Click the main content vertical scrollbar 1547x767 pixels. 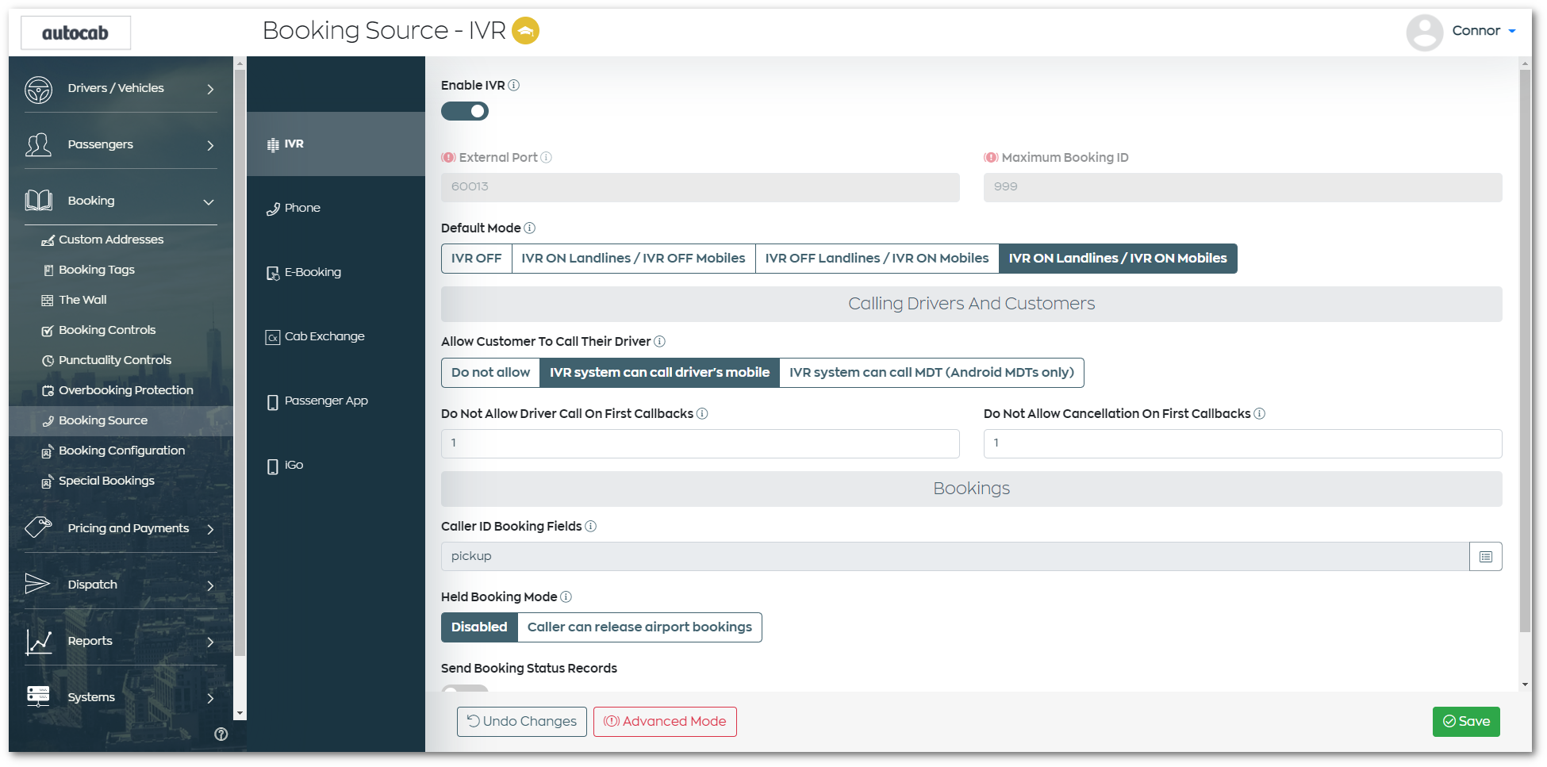(x=1525, y=351)
